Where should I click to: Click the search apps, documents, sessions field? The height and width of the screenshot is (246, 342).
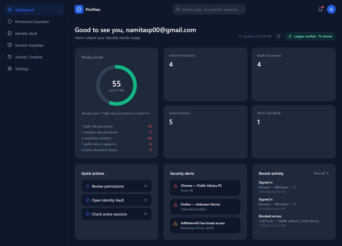click(x=209, y=9)
